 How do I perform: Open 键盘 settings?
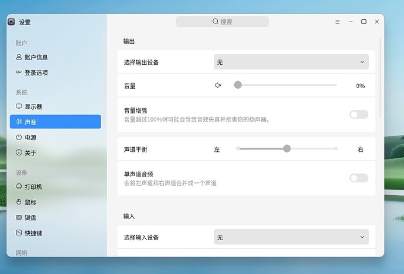coord(55,217)
